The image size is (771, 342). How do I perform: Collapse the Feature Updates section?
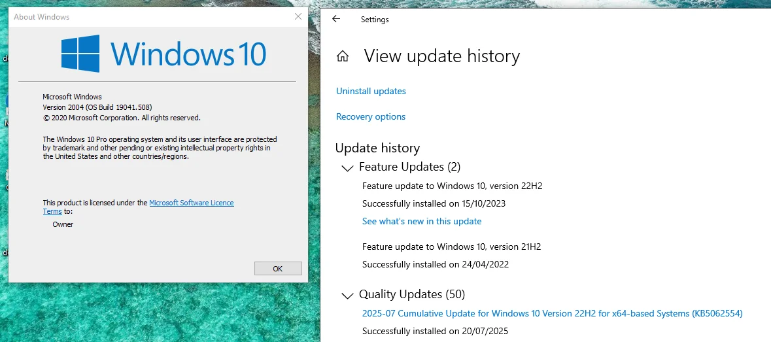click(347, 167)
